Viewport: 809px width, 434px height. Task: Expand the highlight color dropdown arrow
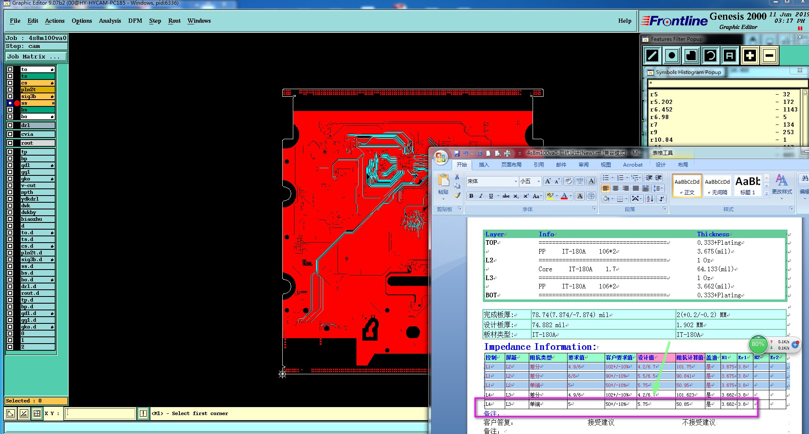coord(557,196)
